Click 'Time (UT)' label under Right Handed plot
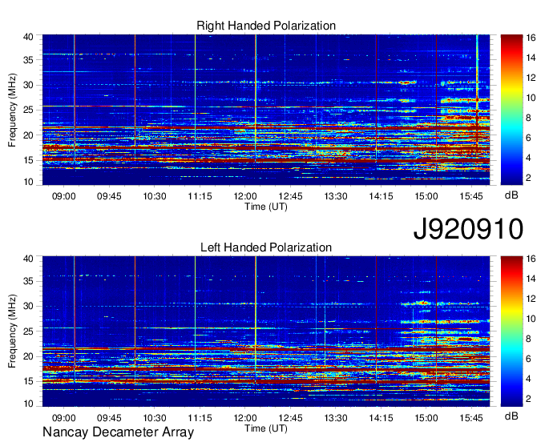Screen dimensions: 545x442 266,207
